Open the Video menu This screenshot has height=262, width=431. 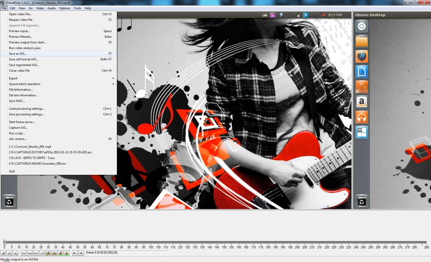click(x=40, y=8)
